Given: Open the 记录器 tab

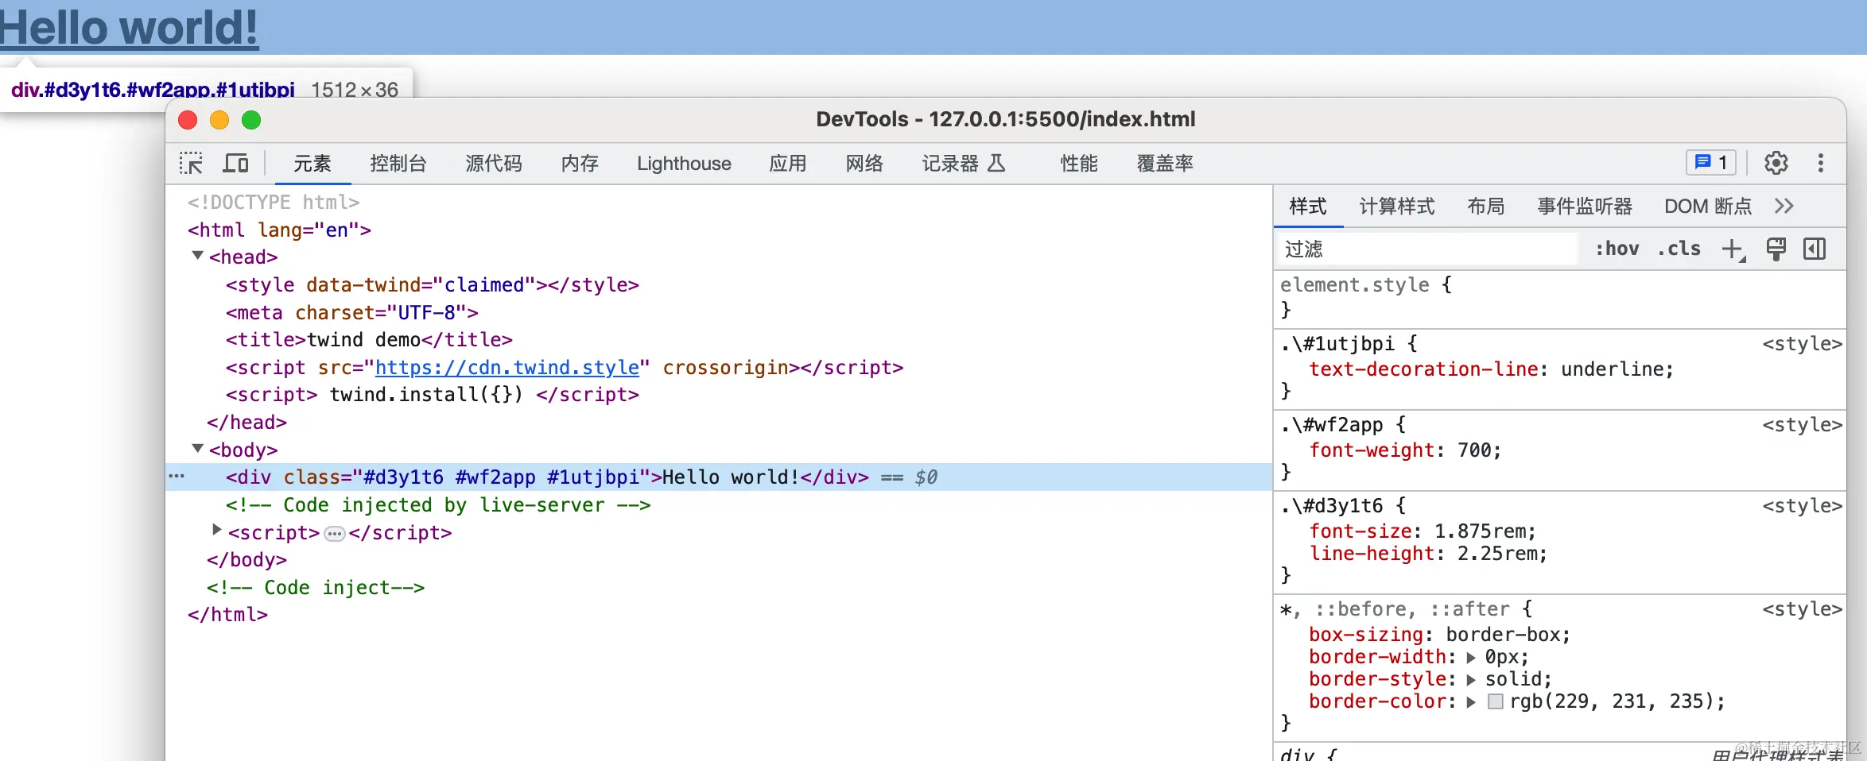Looking at the screenshot, I should click(x=964, y=164).
